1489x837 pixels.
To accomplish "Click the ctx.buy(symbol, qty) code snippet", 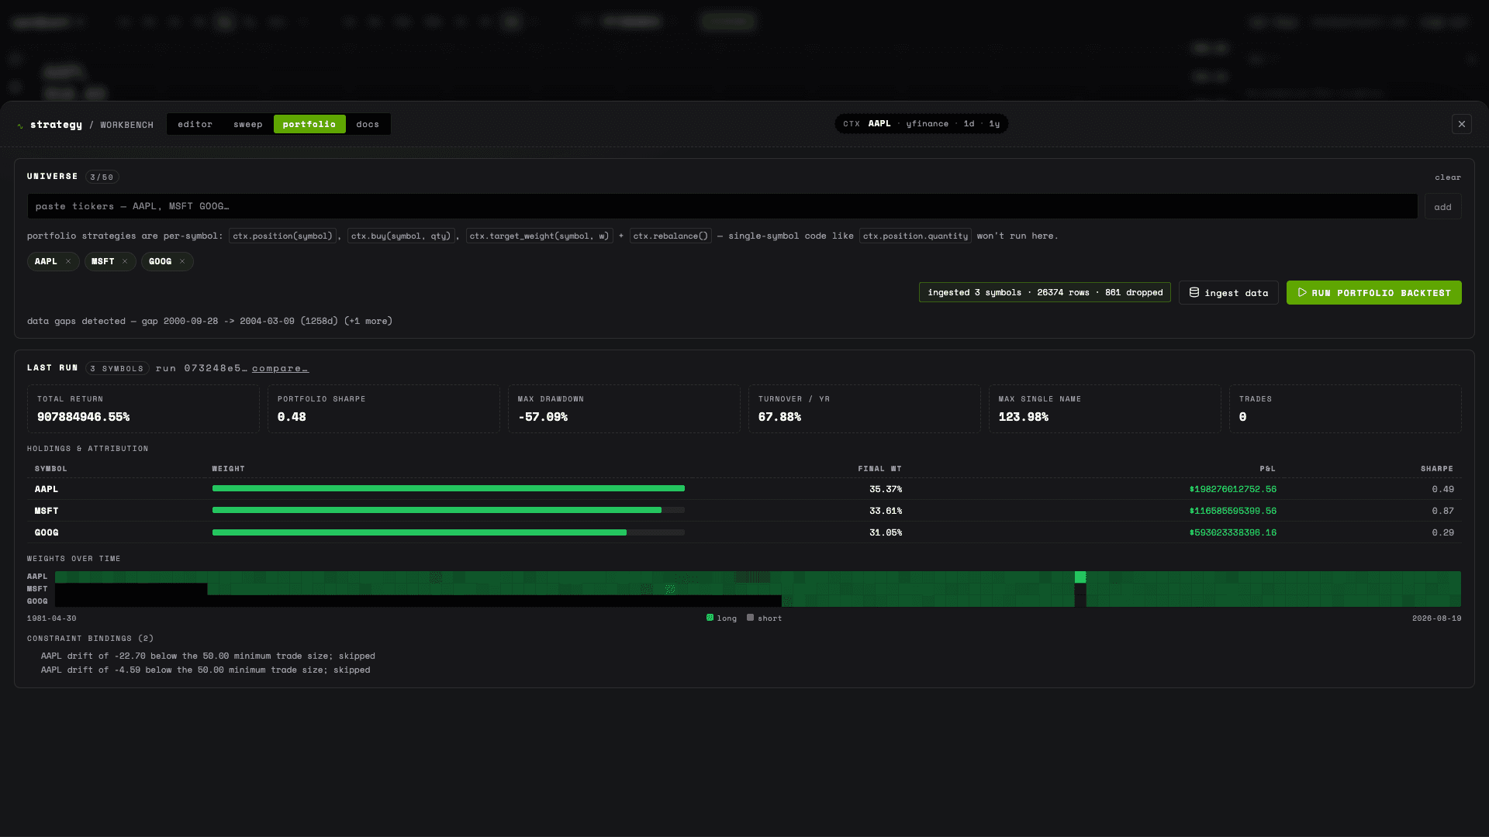I will (401, 236).
